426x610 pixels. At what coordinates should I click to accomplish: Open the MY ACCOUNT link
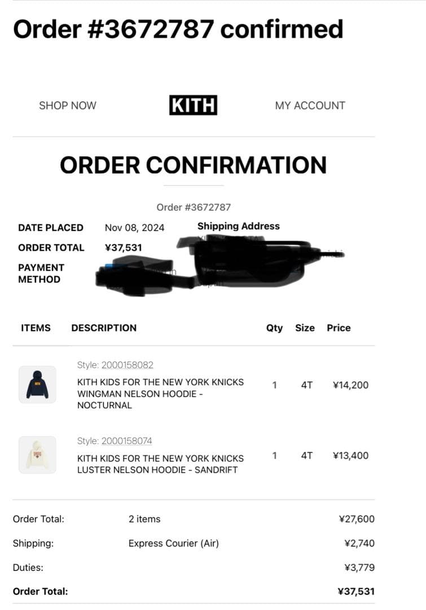point(311,105)
